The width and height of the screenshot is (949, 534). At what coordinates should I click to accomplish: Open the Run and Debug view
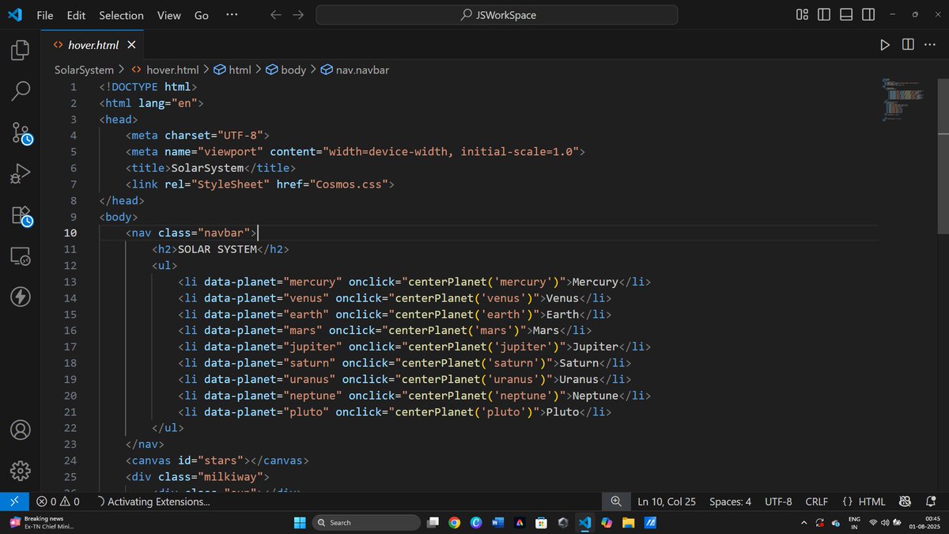tap(21, 173)
